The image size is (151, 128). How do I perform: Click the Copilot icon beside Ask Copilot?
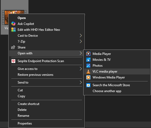tap(13, 24)
